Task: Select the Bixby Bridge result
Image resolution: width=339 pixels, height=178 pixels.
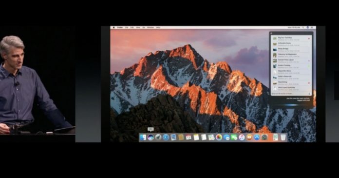Action: (x=291, y=50)
